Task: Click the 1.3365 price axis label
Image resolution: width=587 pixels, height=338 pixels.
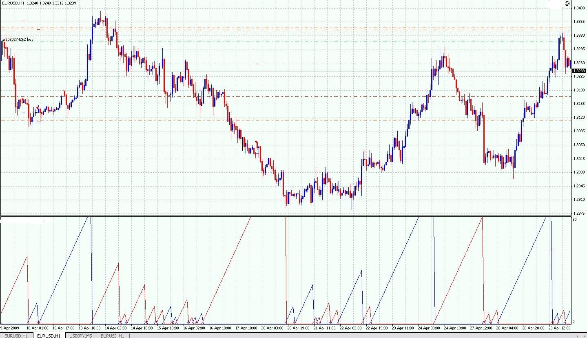Action: [579, 21]
